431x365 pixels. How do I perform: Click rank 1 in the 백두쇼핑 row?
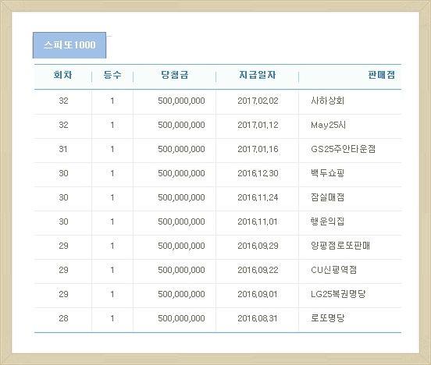tap(112, 173)
